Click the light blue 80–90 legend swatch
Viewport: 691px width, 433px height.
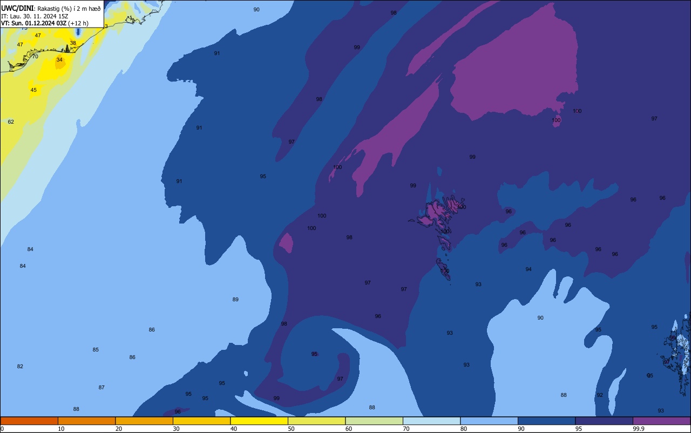(x=489, y=421)
